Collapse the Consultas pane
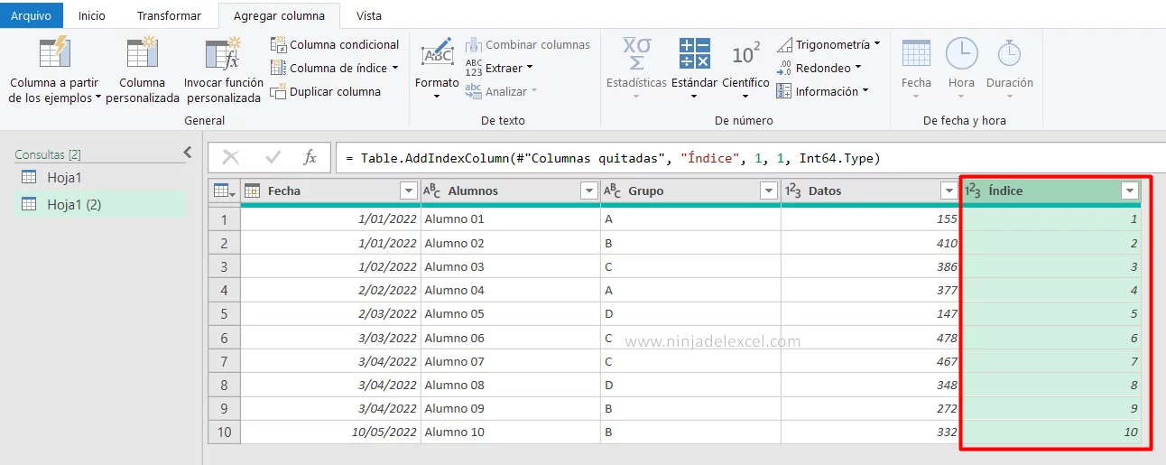This screenshot has height=465, width=1166. 187,153
